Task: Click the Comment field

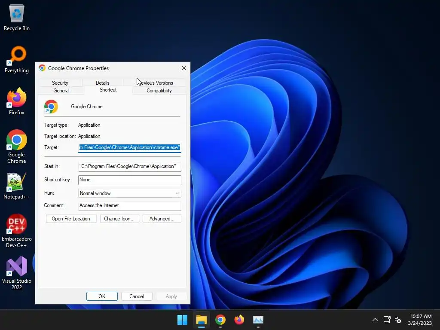Action: (130, 206)
